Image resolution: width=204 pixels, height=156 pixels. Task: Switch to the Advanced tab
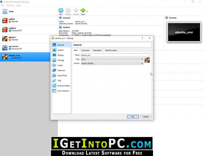click(85, 50)
